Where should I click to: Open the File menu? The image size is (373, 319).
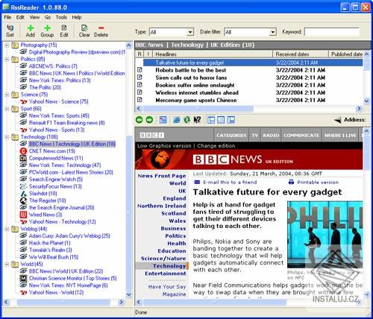click(x=7, y=17)
